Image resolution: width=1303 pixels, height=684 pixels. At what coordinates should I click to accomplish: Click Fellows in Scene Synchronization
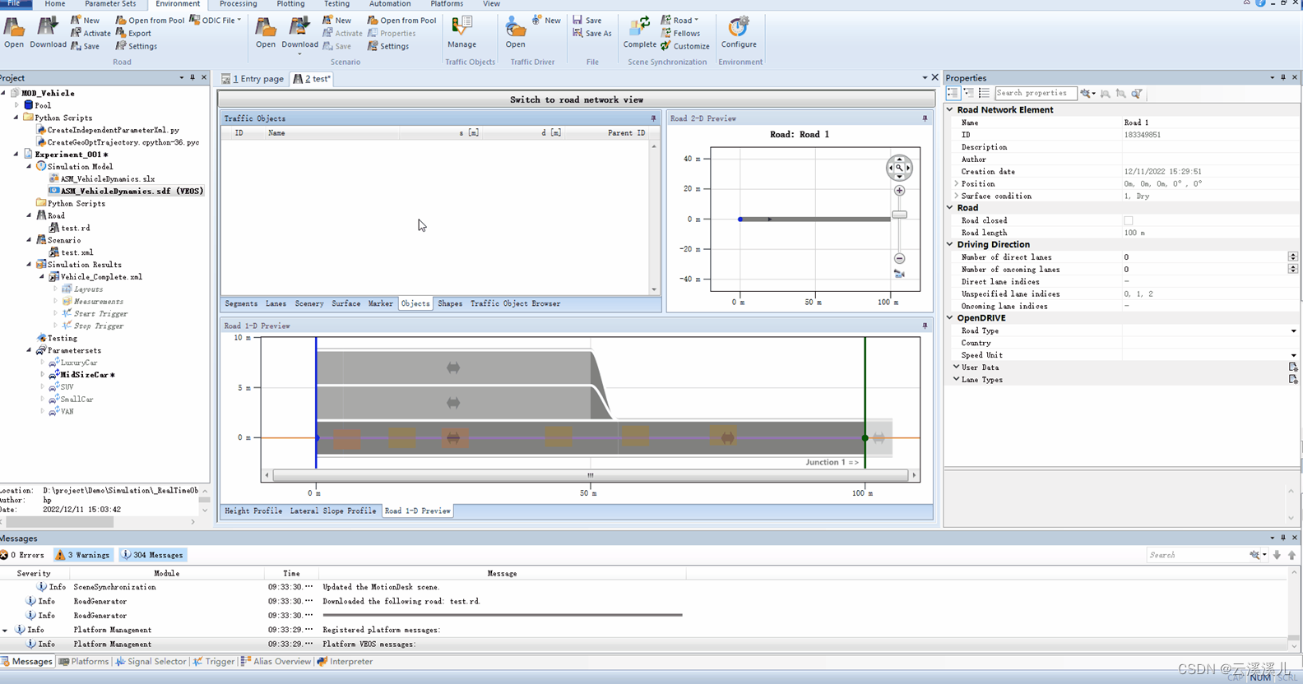(680, 34)
